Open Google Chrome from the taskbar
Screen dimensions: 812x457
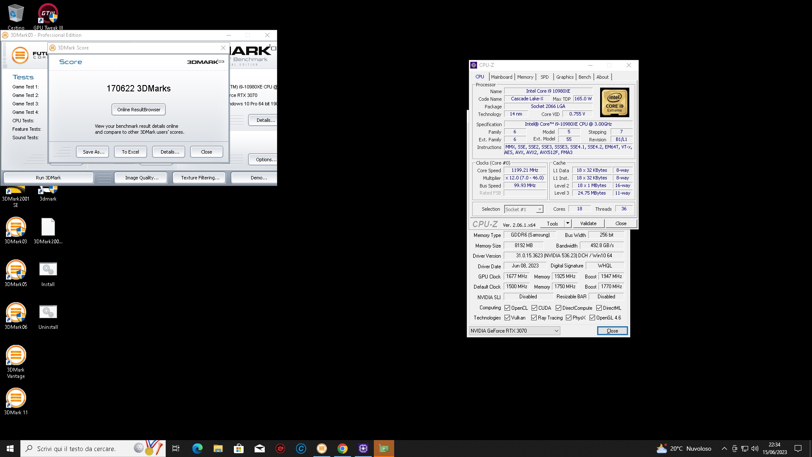point(343,449)
